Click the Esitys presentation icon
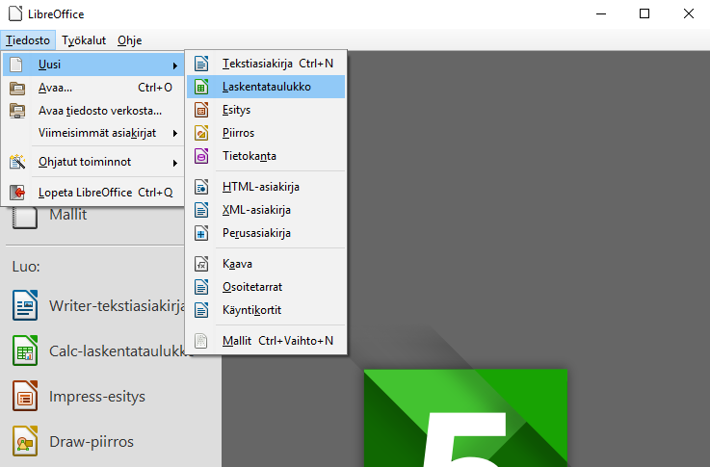The height and width of the screenshot is (467, 710). click(x=201, y=110)
